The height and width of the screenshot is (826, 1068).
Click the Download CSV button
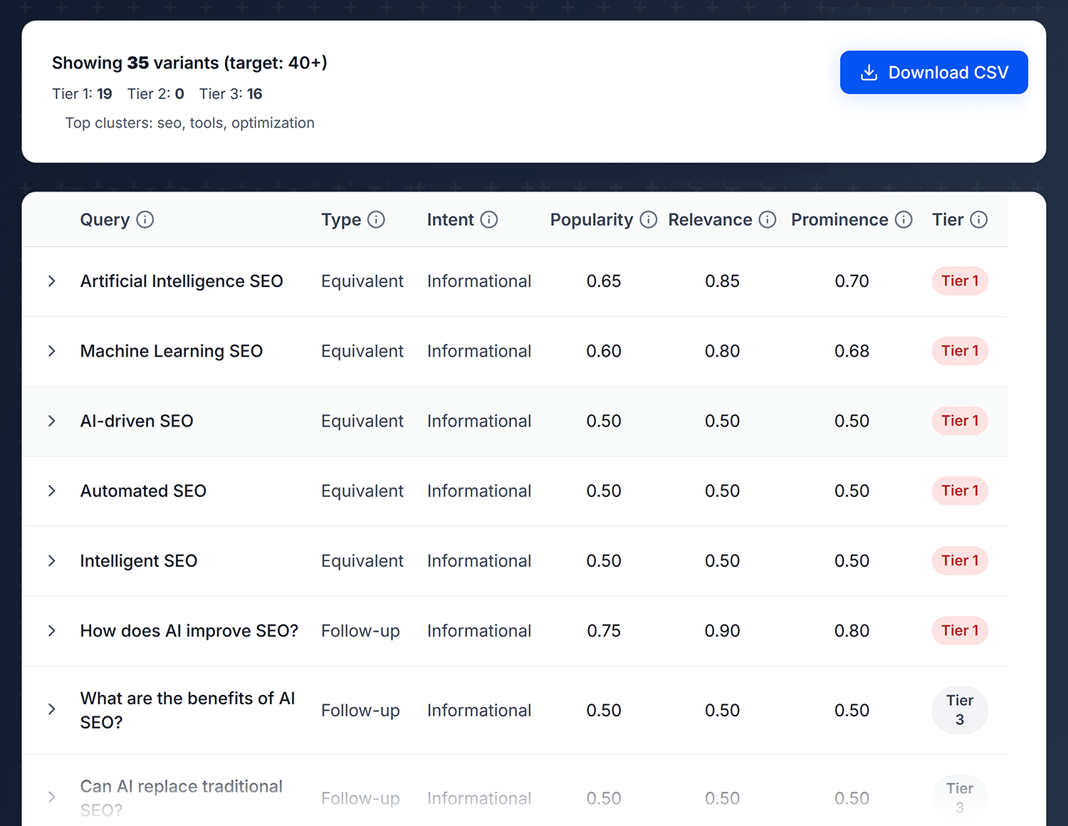click(934, 73)
